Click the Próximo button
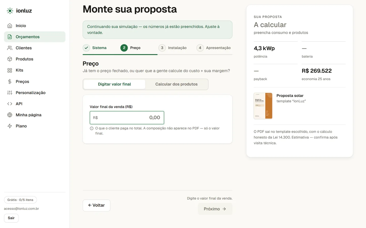This screenshot has height=228, width=366. pyautogui.click(x=215, y=209)
